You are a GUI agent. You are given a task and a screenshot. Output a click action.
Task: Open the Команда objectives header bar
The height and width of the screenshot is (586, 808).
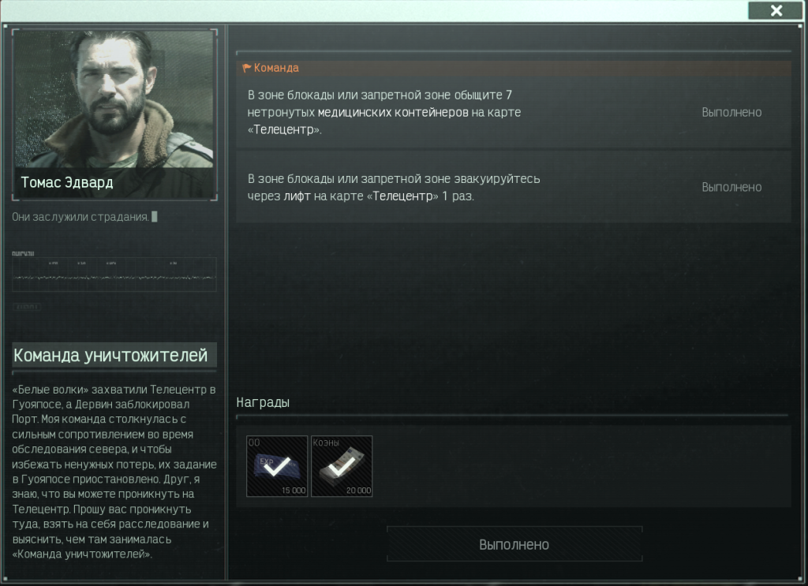point(513,68)
